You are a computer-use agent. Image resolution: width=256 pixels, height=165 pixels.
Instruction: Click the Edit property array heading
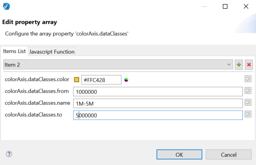click(30, 22)
